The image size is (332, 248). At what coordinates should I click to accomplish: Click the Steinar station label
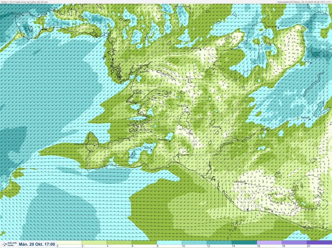268,209
